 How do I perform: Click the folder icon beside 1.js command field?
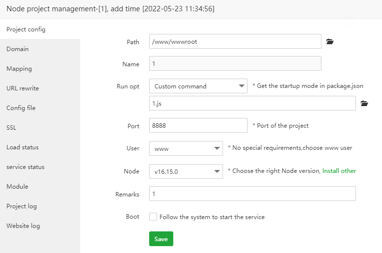click(x=364, y=104)
